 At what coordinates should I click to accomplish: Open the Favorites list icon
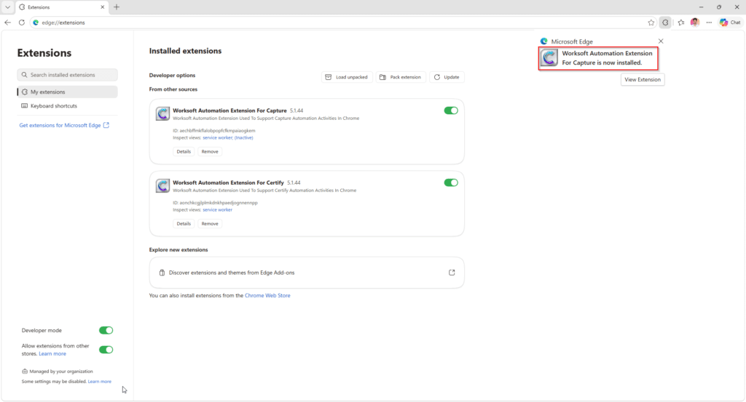[x=681, y=23]
